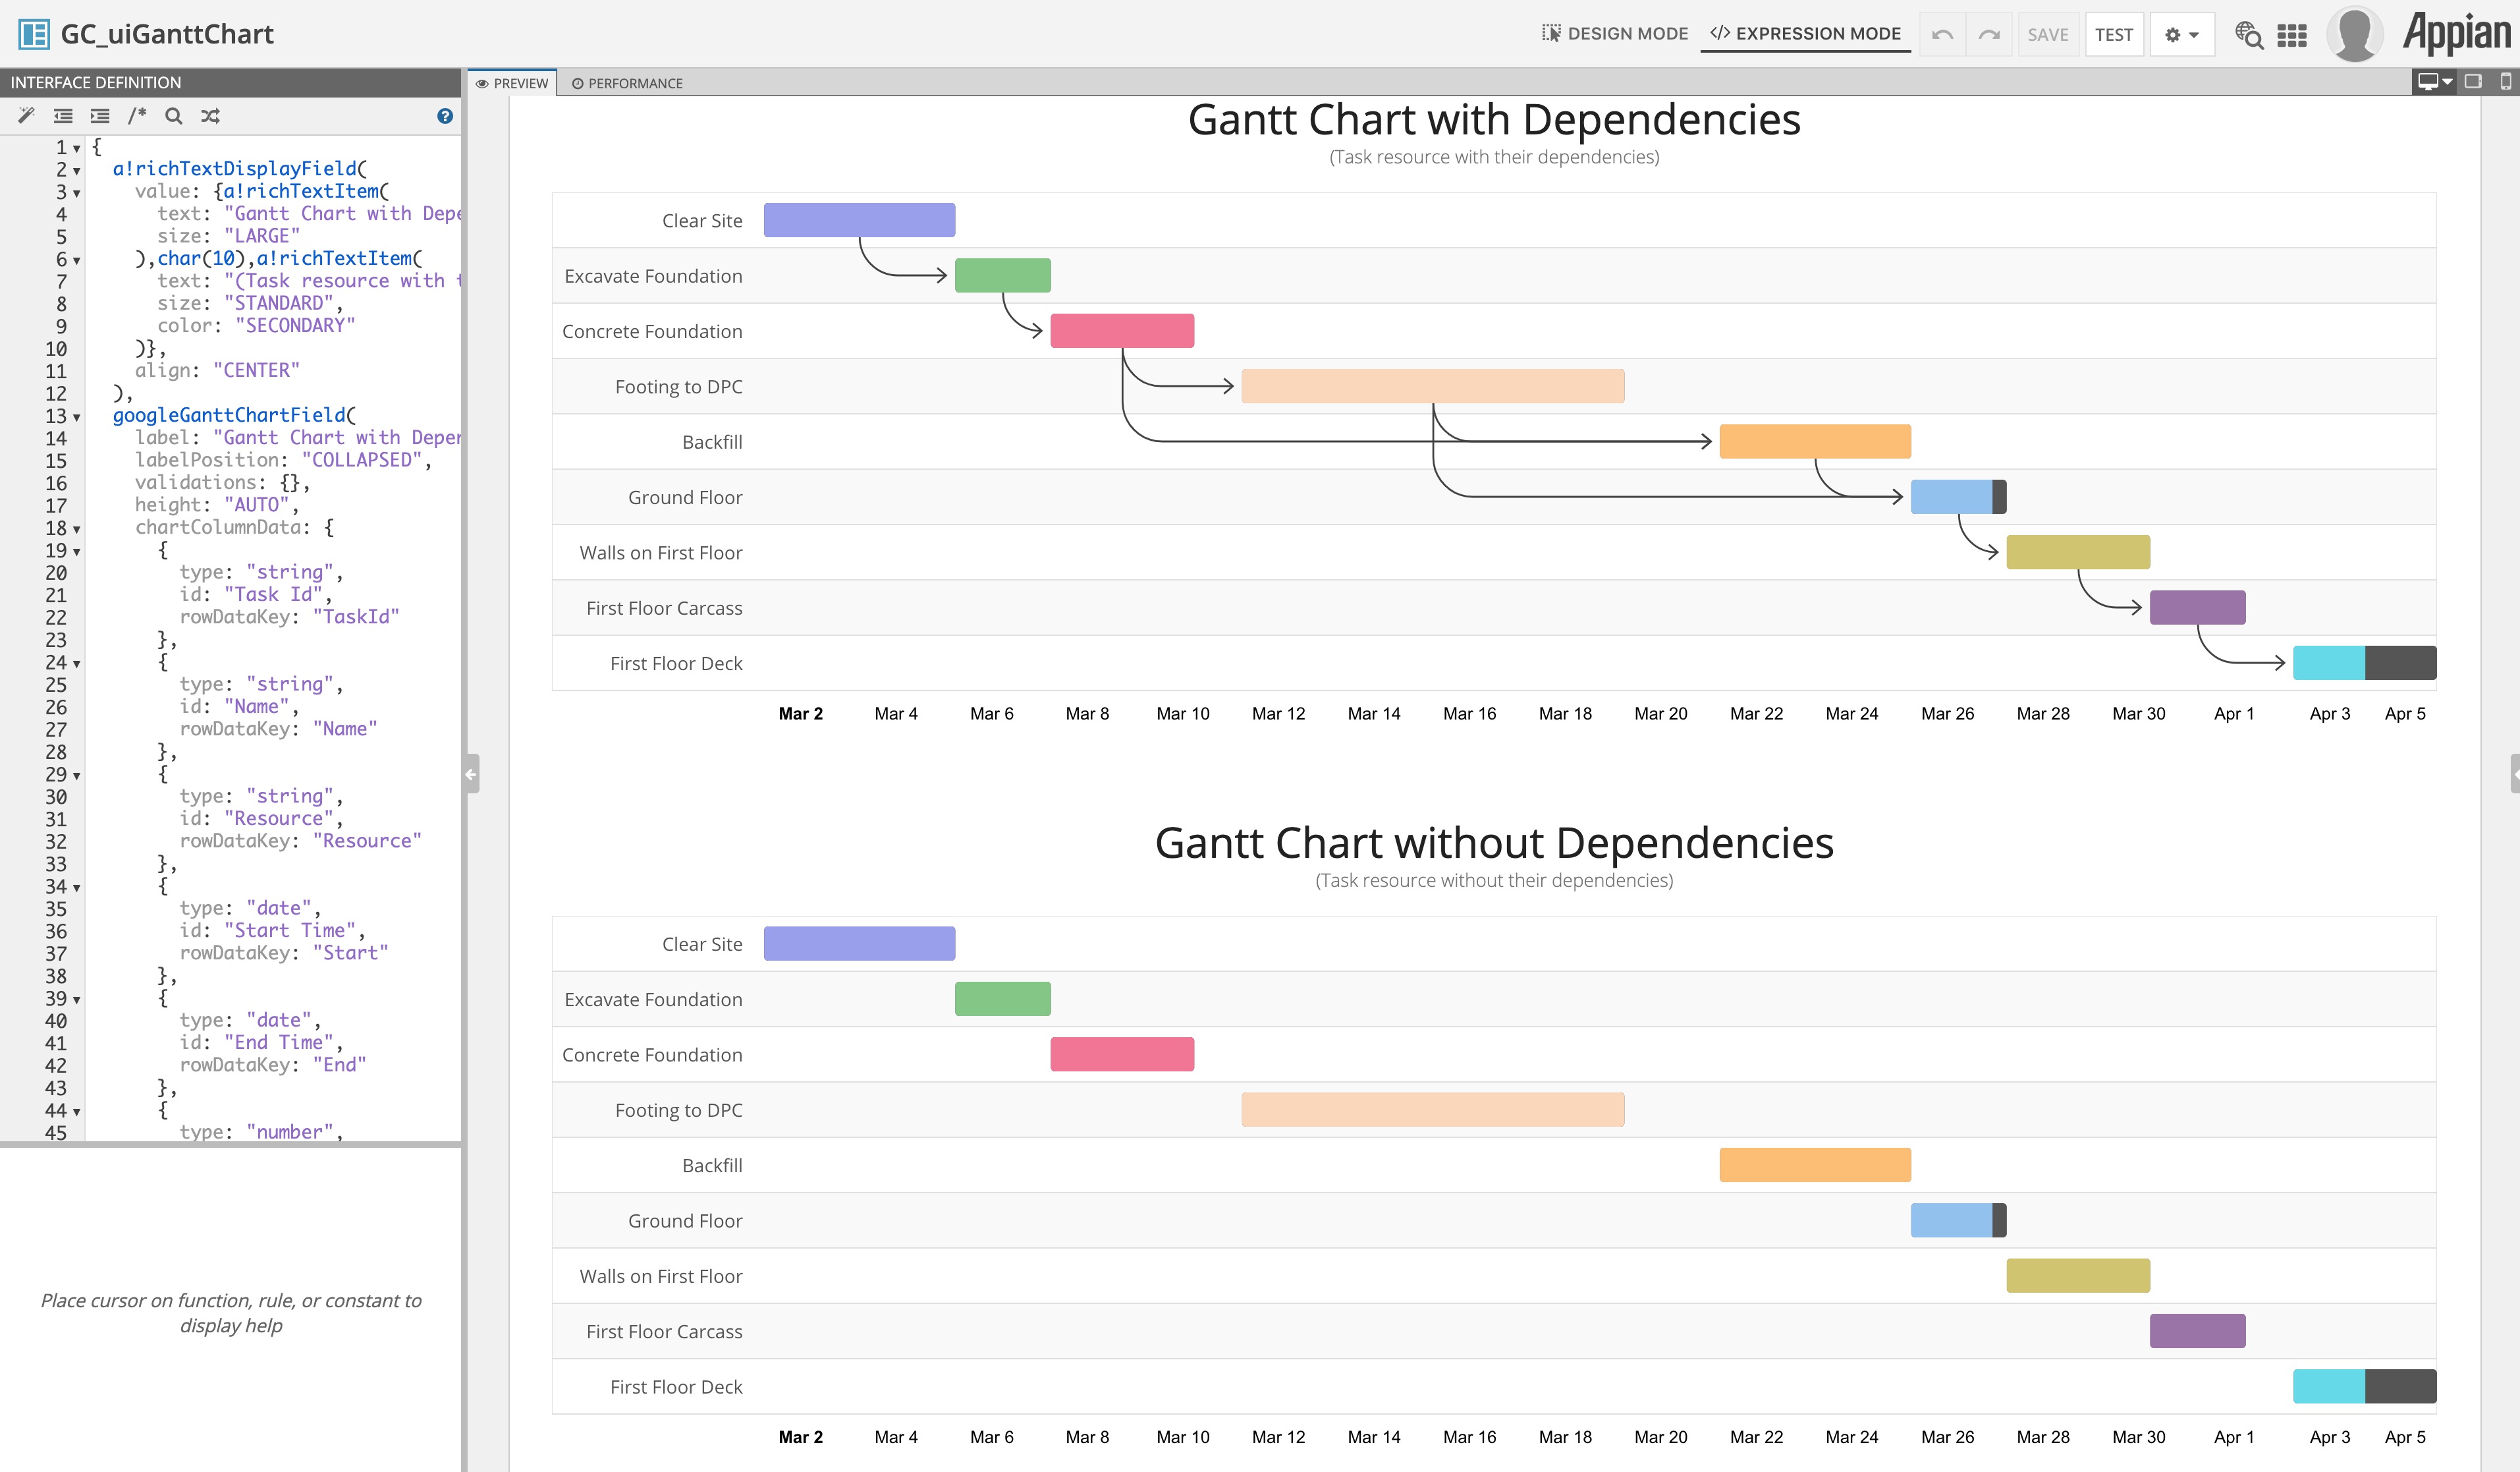Open the blue help question icon

point(445,116)
